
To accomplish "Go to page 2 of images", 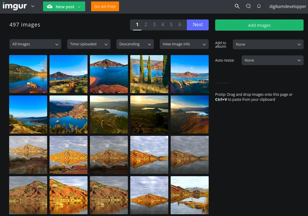I will pyautogui.click(x=146, y=25).
